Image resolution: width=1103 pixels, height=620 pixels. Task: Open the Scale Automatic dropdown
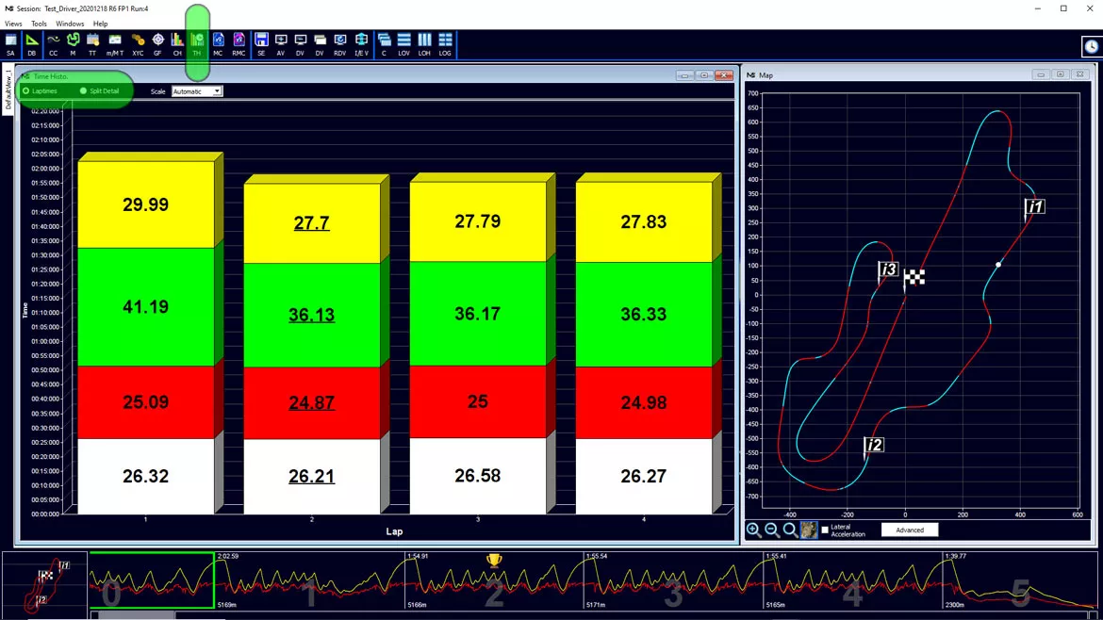pos(197,91)
